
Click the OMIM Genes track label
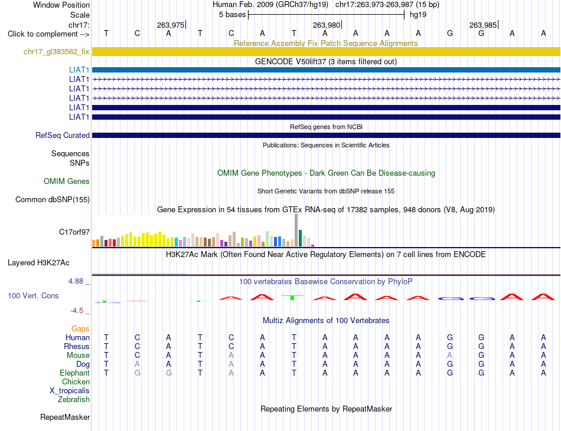click(66, 182)
